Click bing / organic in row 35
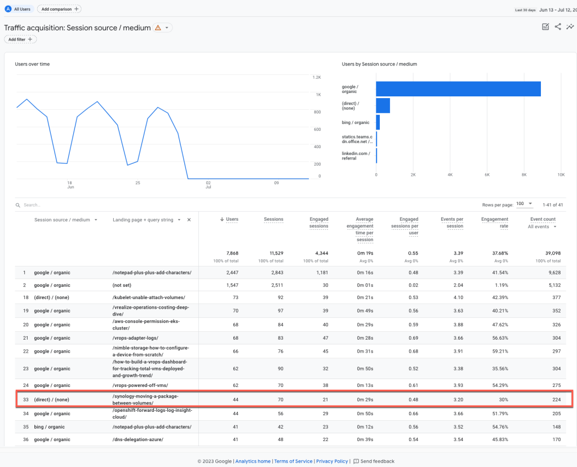Screen dimensions: 577x467 click(x=50, y=427)
